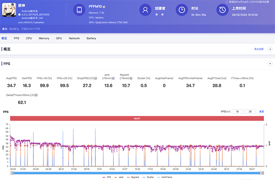The width and height of the screenshot is (275, 180).
Task: Toggle Stutter series in chart legend
Action: click(x=148, y=177)
